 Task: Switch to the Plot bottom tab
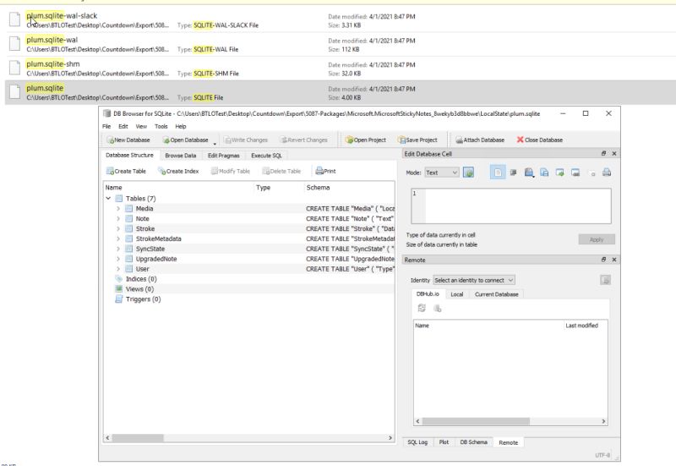pos(444,442)
